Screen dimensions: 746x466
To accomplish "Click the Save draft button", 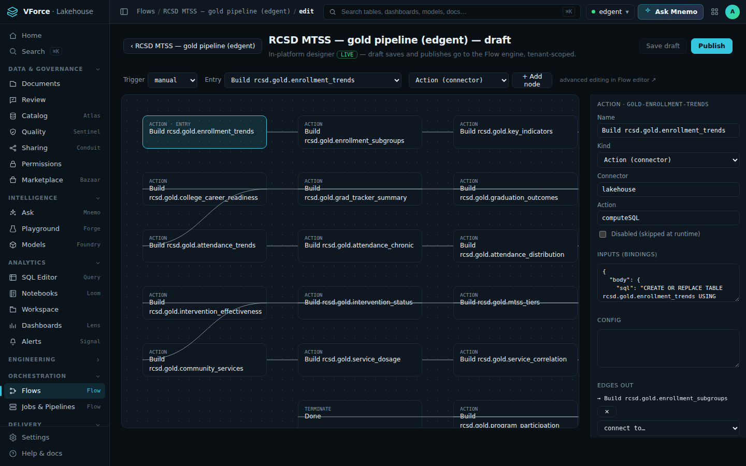I will point(663,46).
